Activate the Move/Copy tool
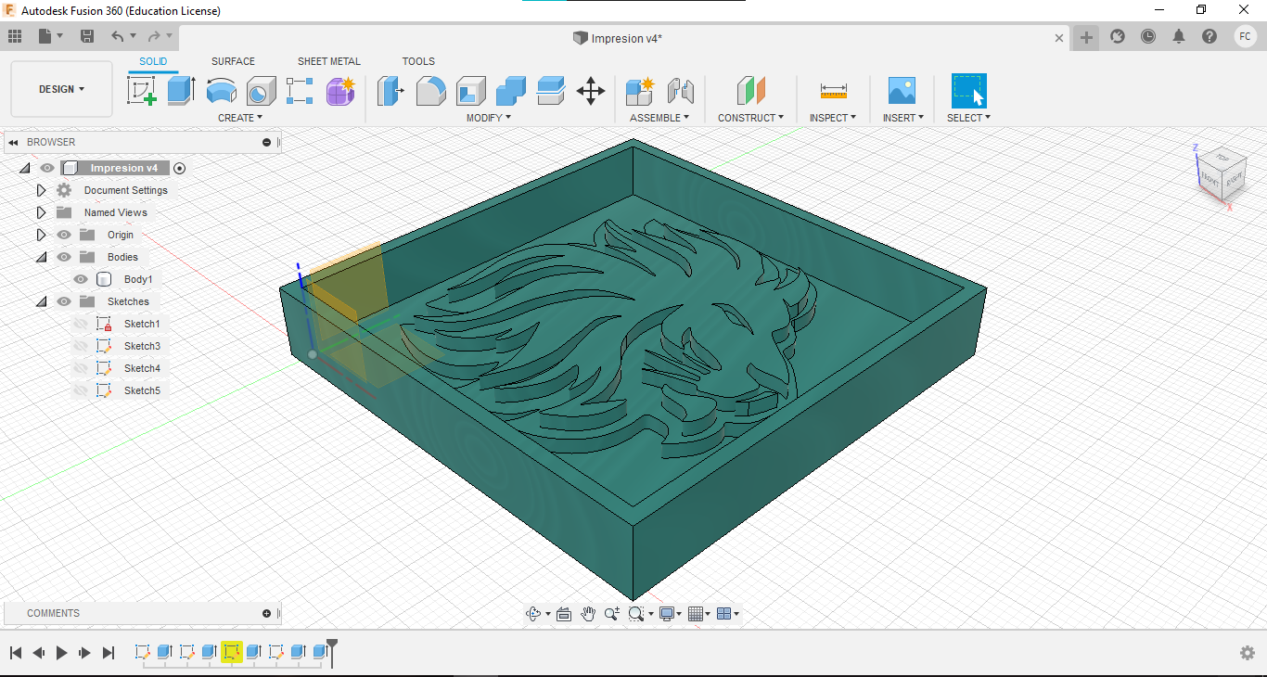Image resolution: width=1267 pixels, height=677 pixels. point(591,91)
